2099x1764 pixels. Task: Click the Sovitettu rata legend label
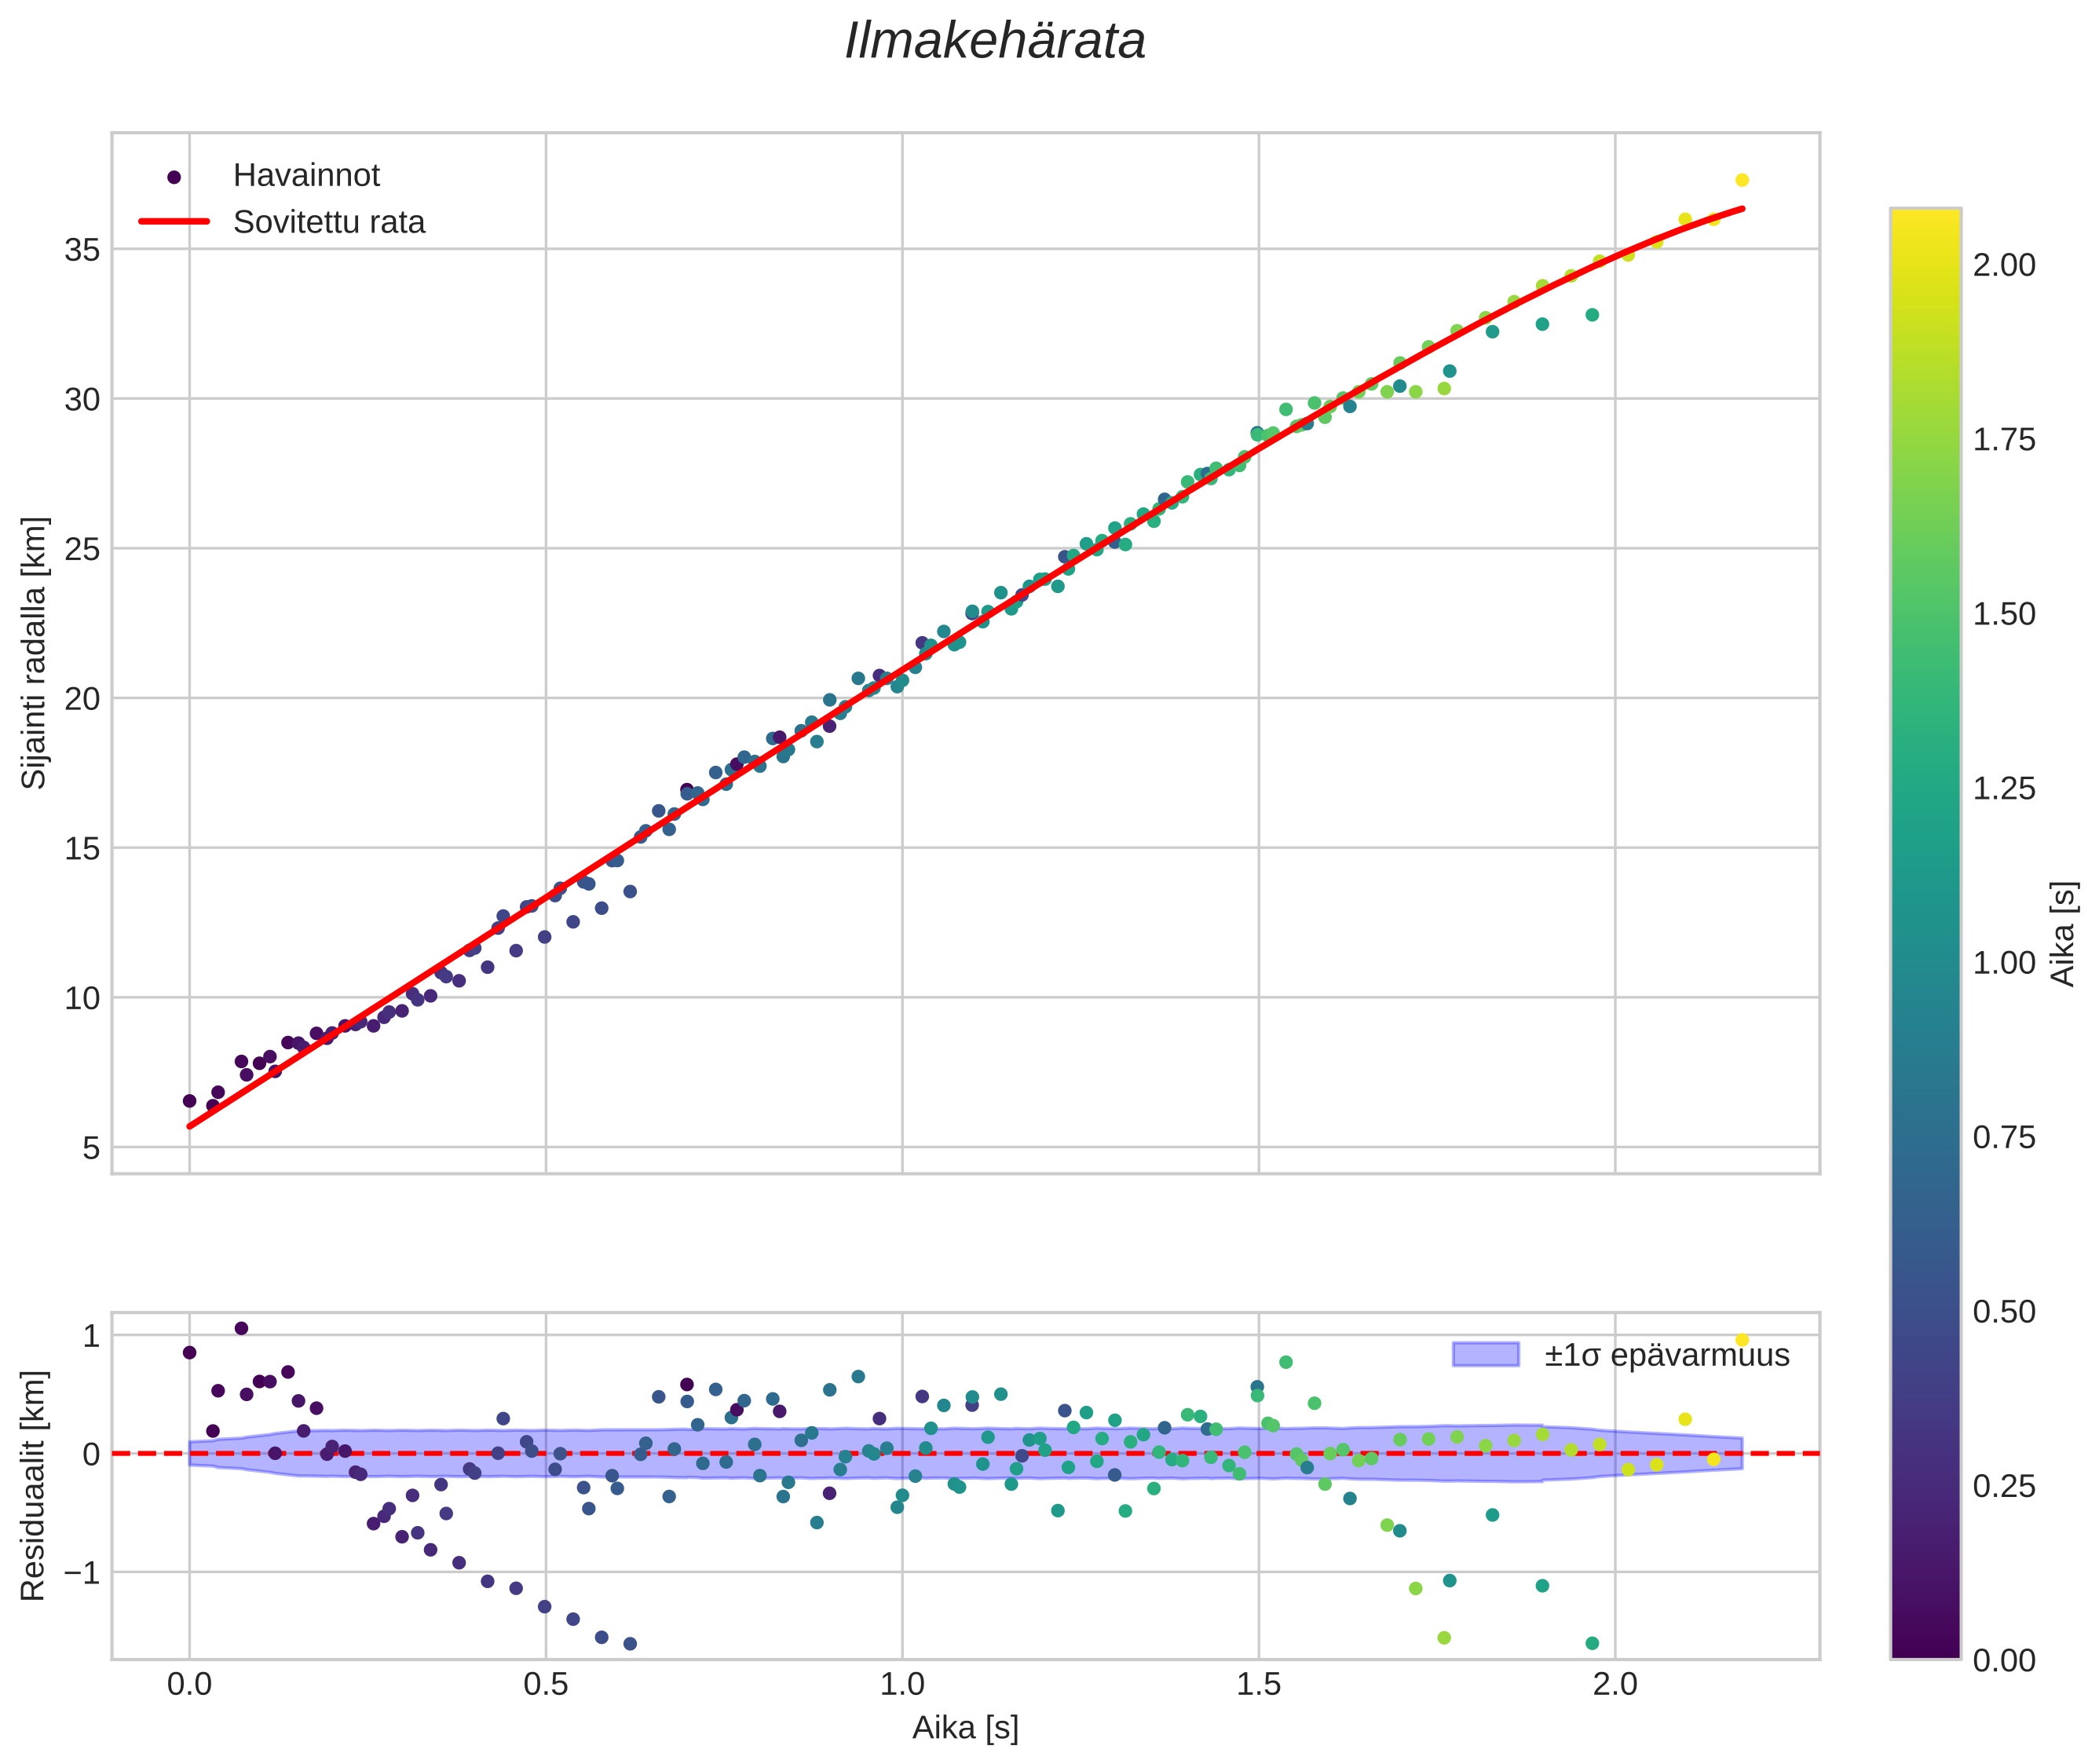pos(329,222)
